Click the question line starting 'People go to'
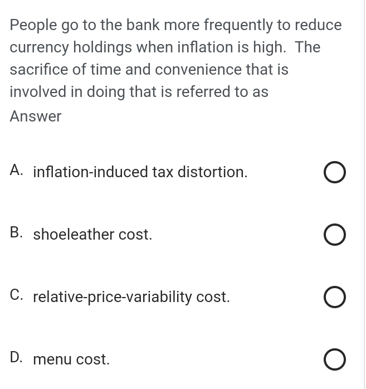This screenshot has width=366, height=389. 175,25
